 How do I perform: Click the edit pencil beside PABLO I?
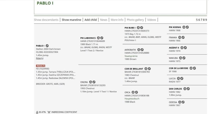coord(47,46)
